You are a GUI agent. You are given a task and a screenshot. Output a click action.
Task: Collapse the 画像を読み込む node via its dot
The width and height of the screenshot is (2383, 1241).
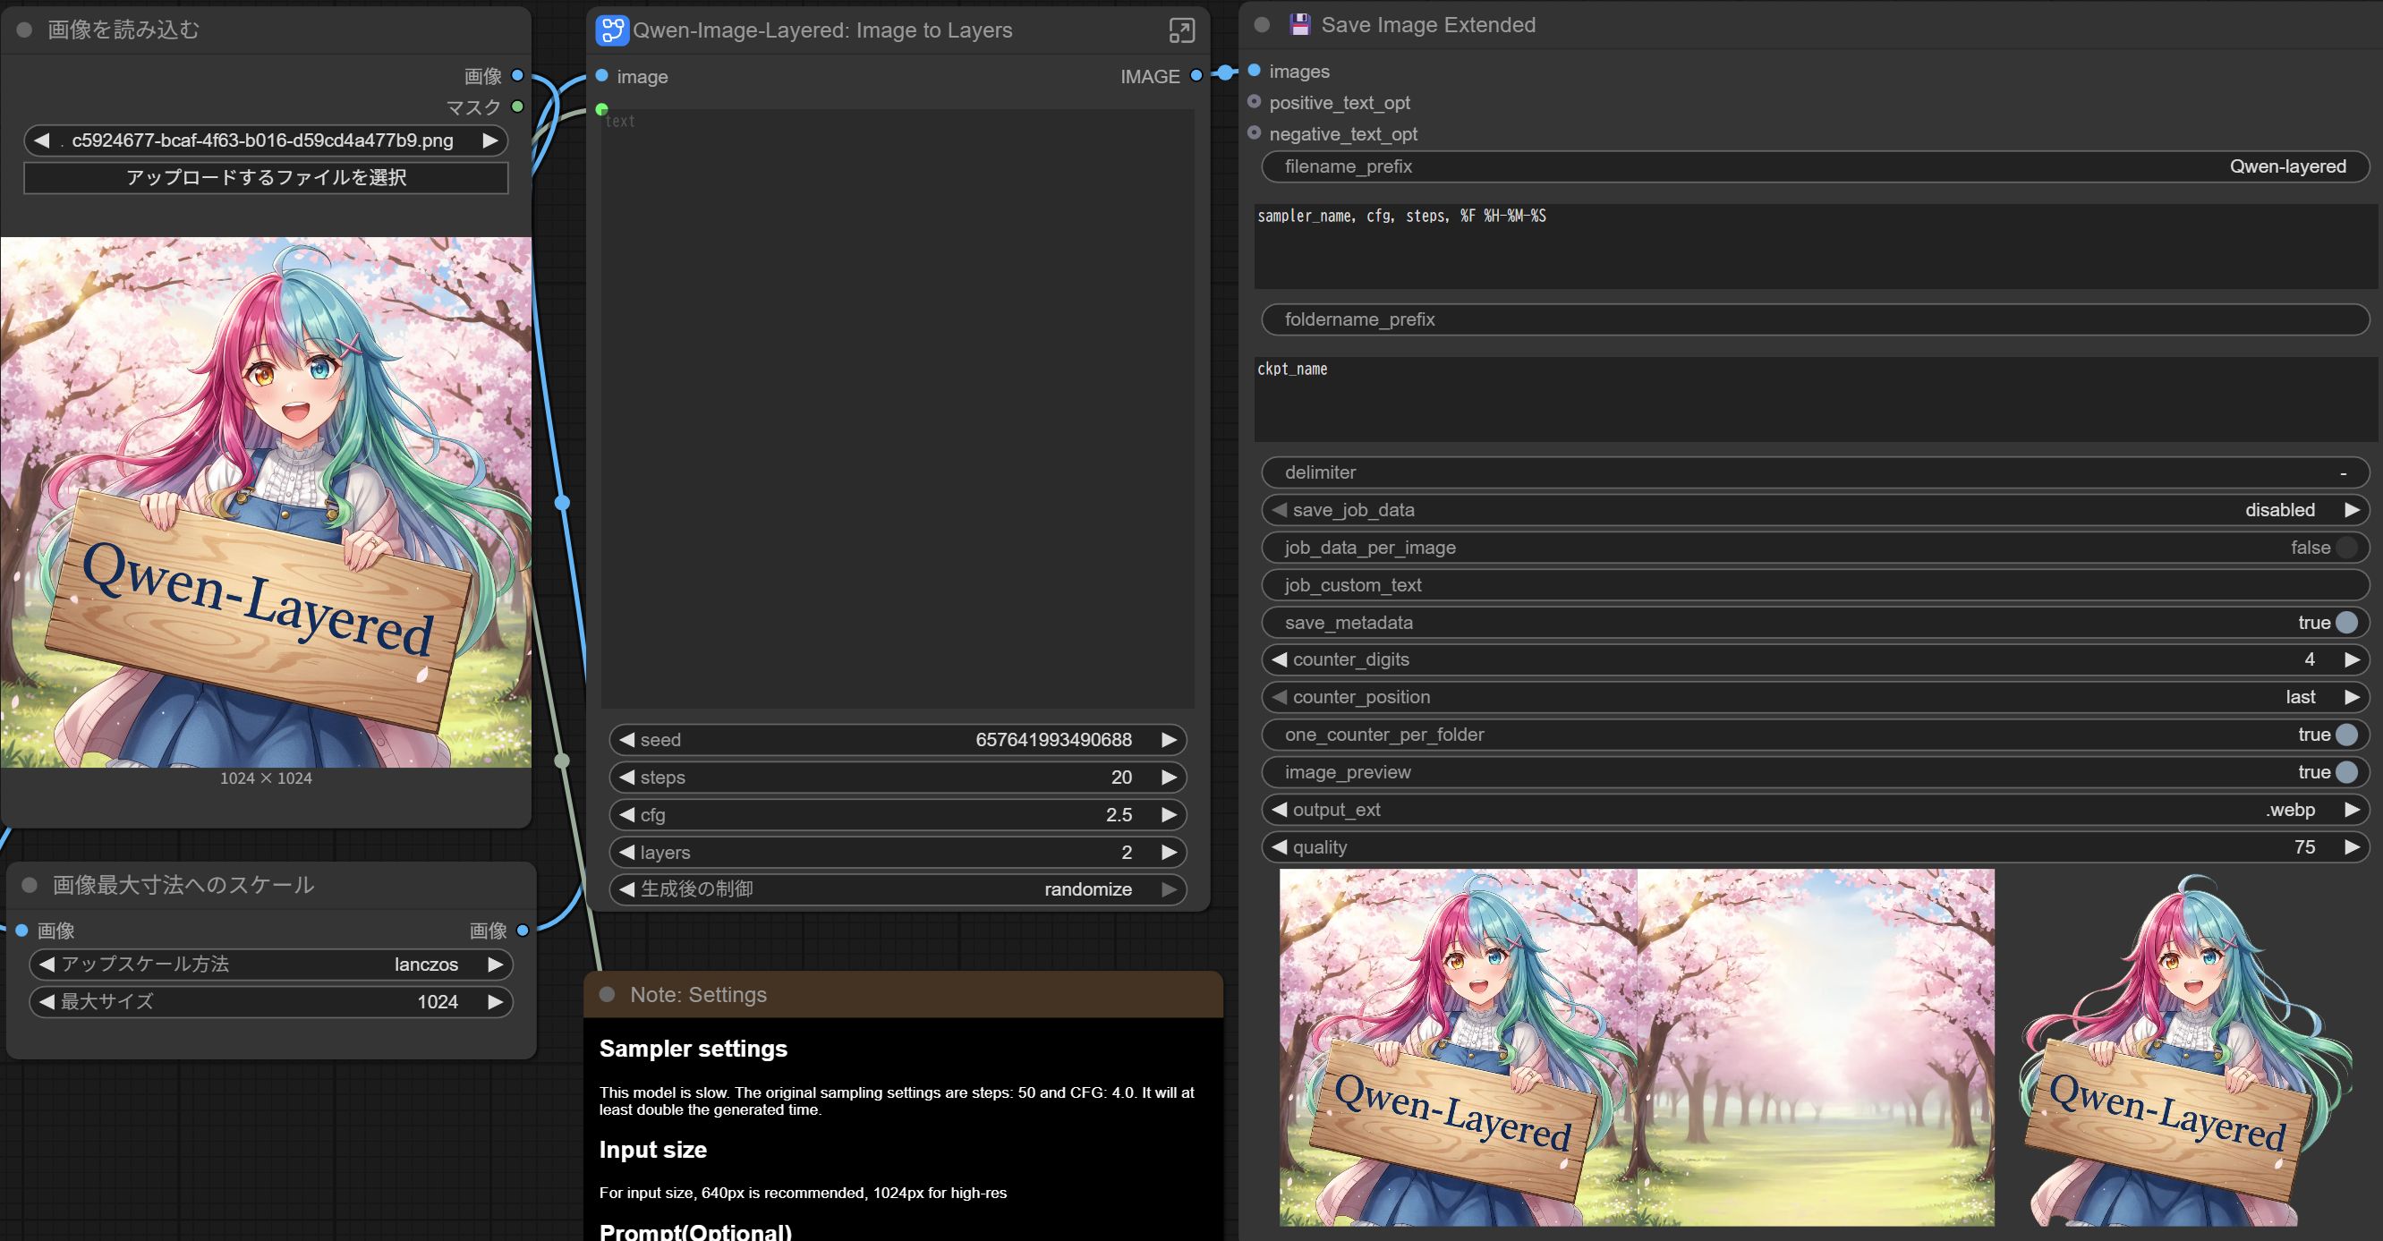[x=25, y=30]
